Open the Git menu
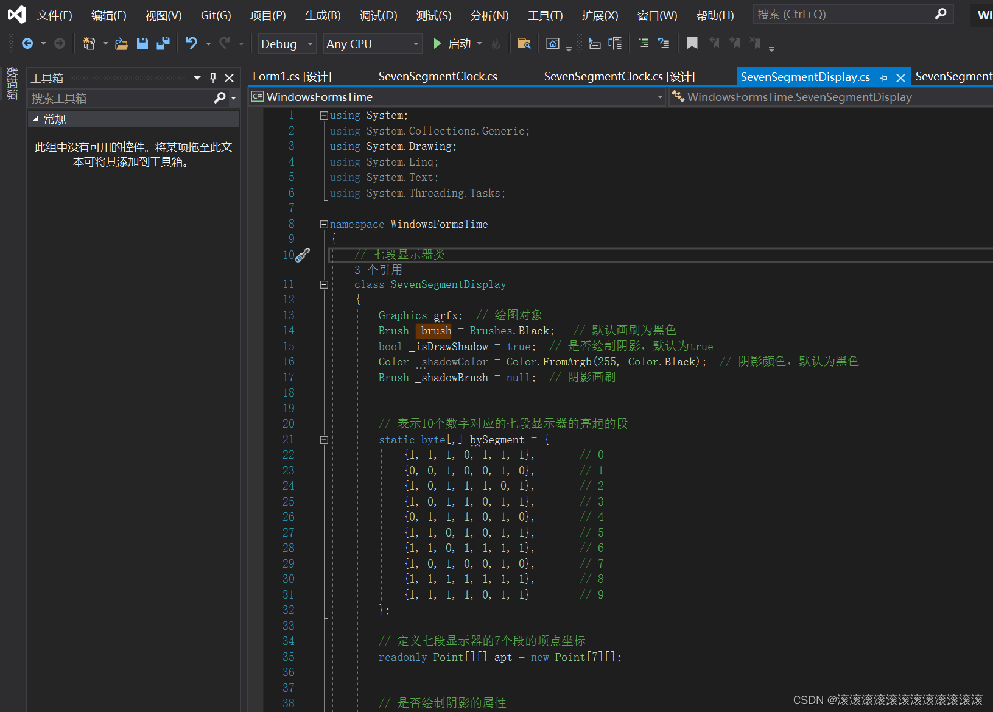Viewport: 993px width, 712px height. click(x=215, y=15)
